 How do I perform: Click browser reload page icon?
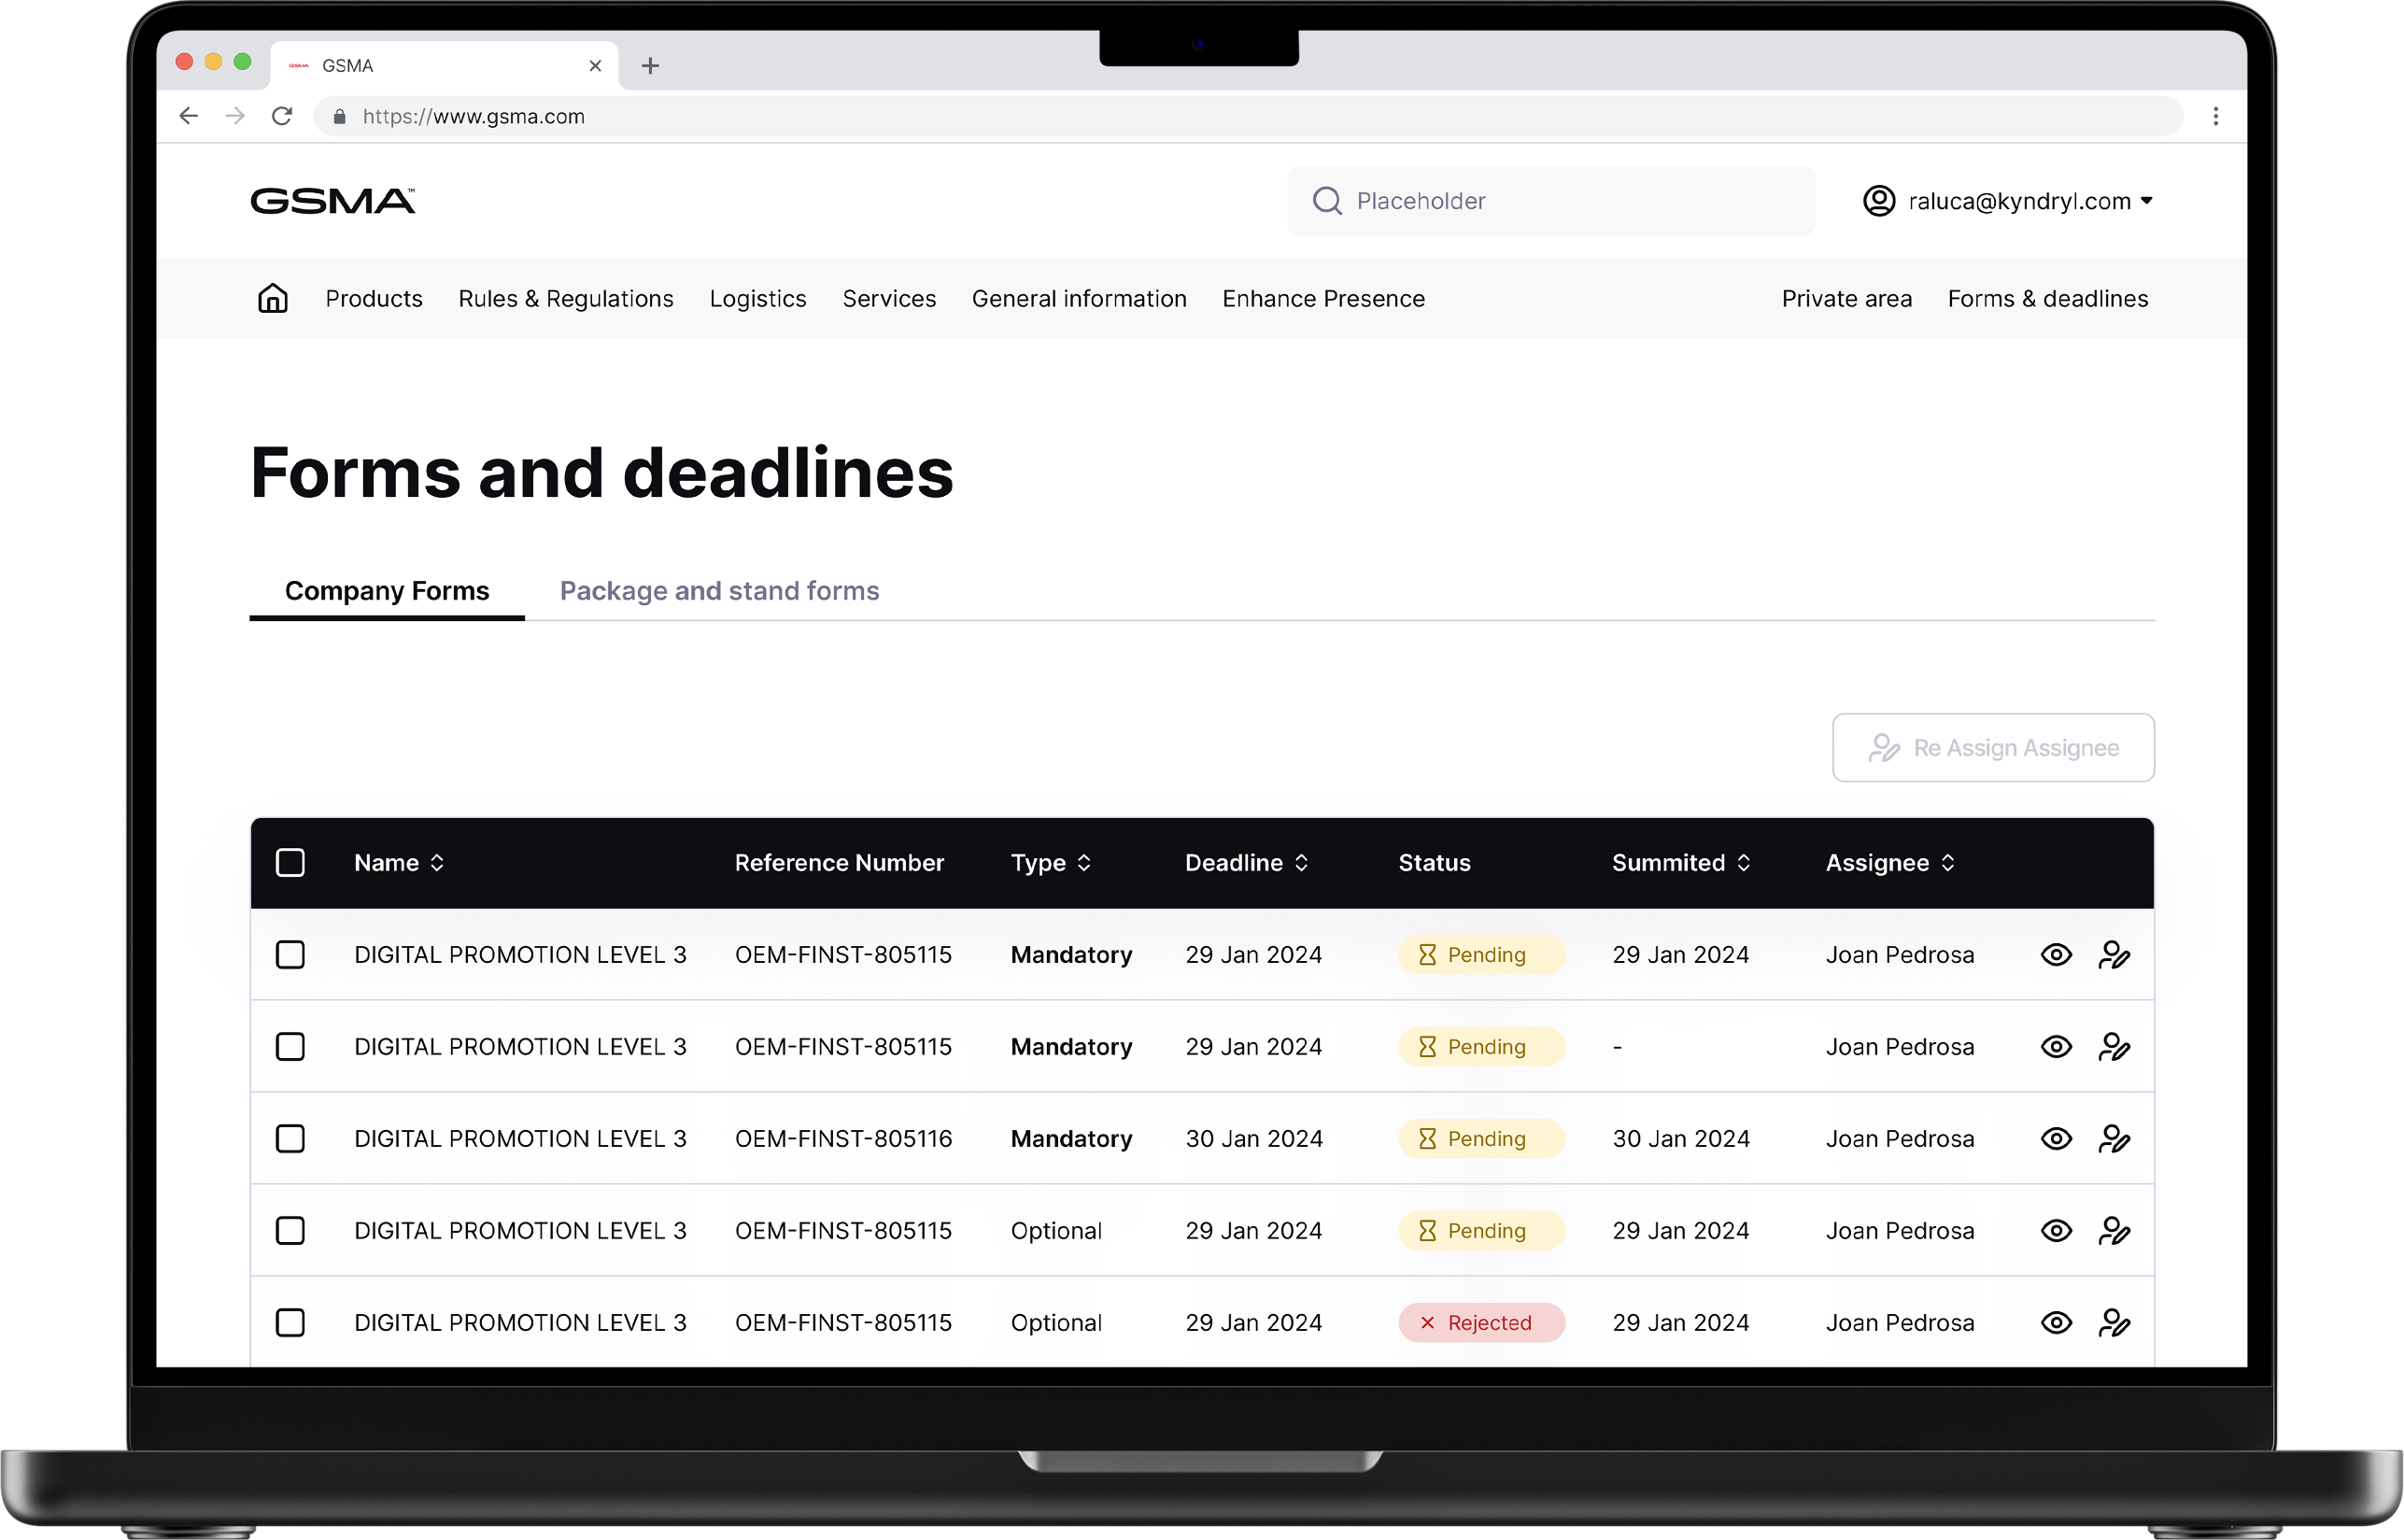[x=282, y=116]
